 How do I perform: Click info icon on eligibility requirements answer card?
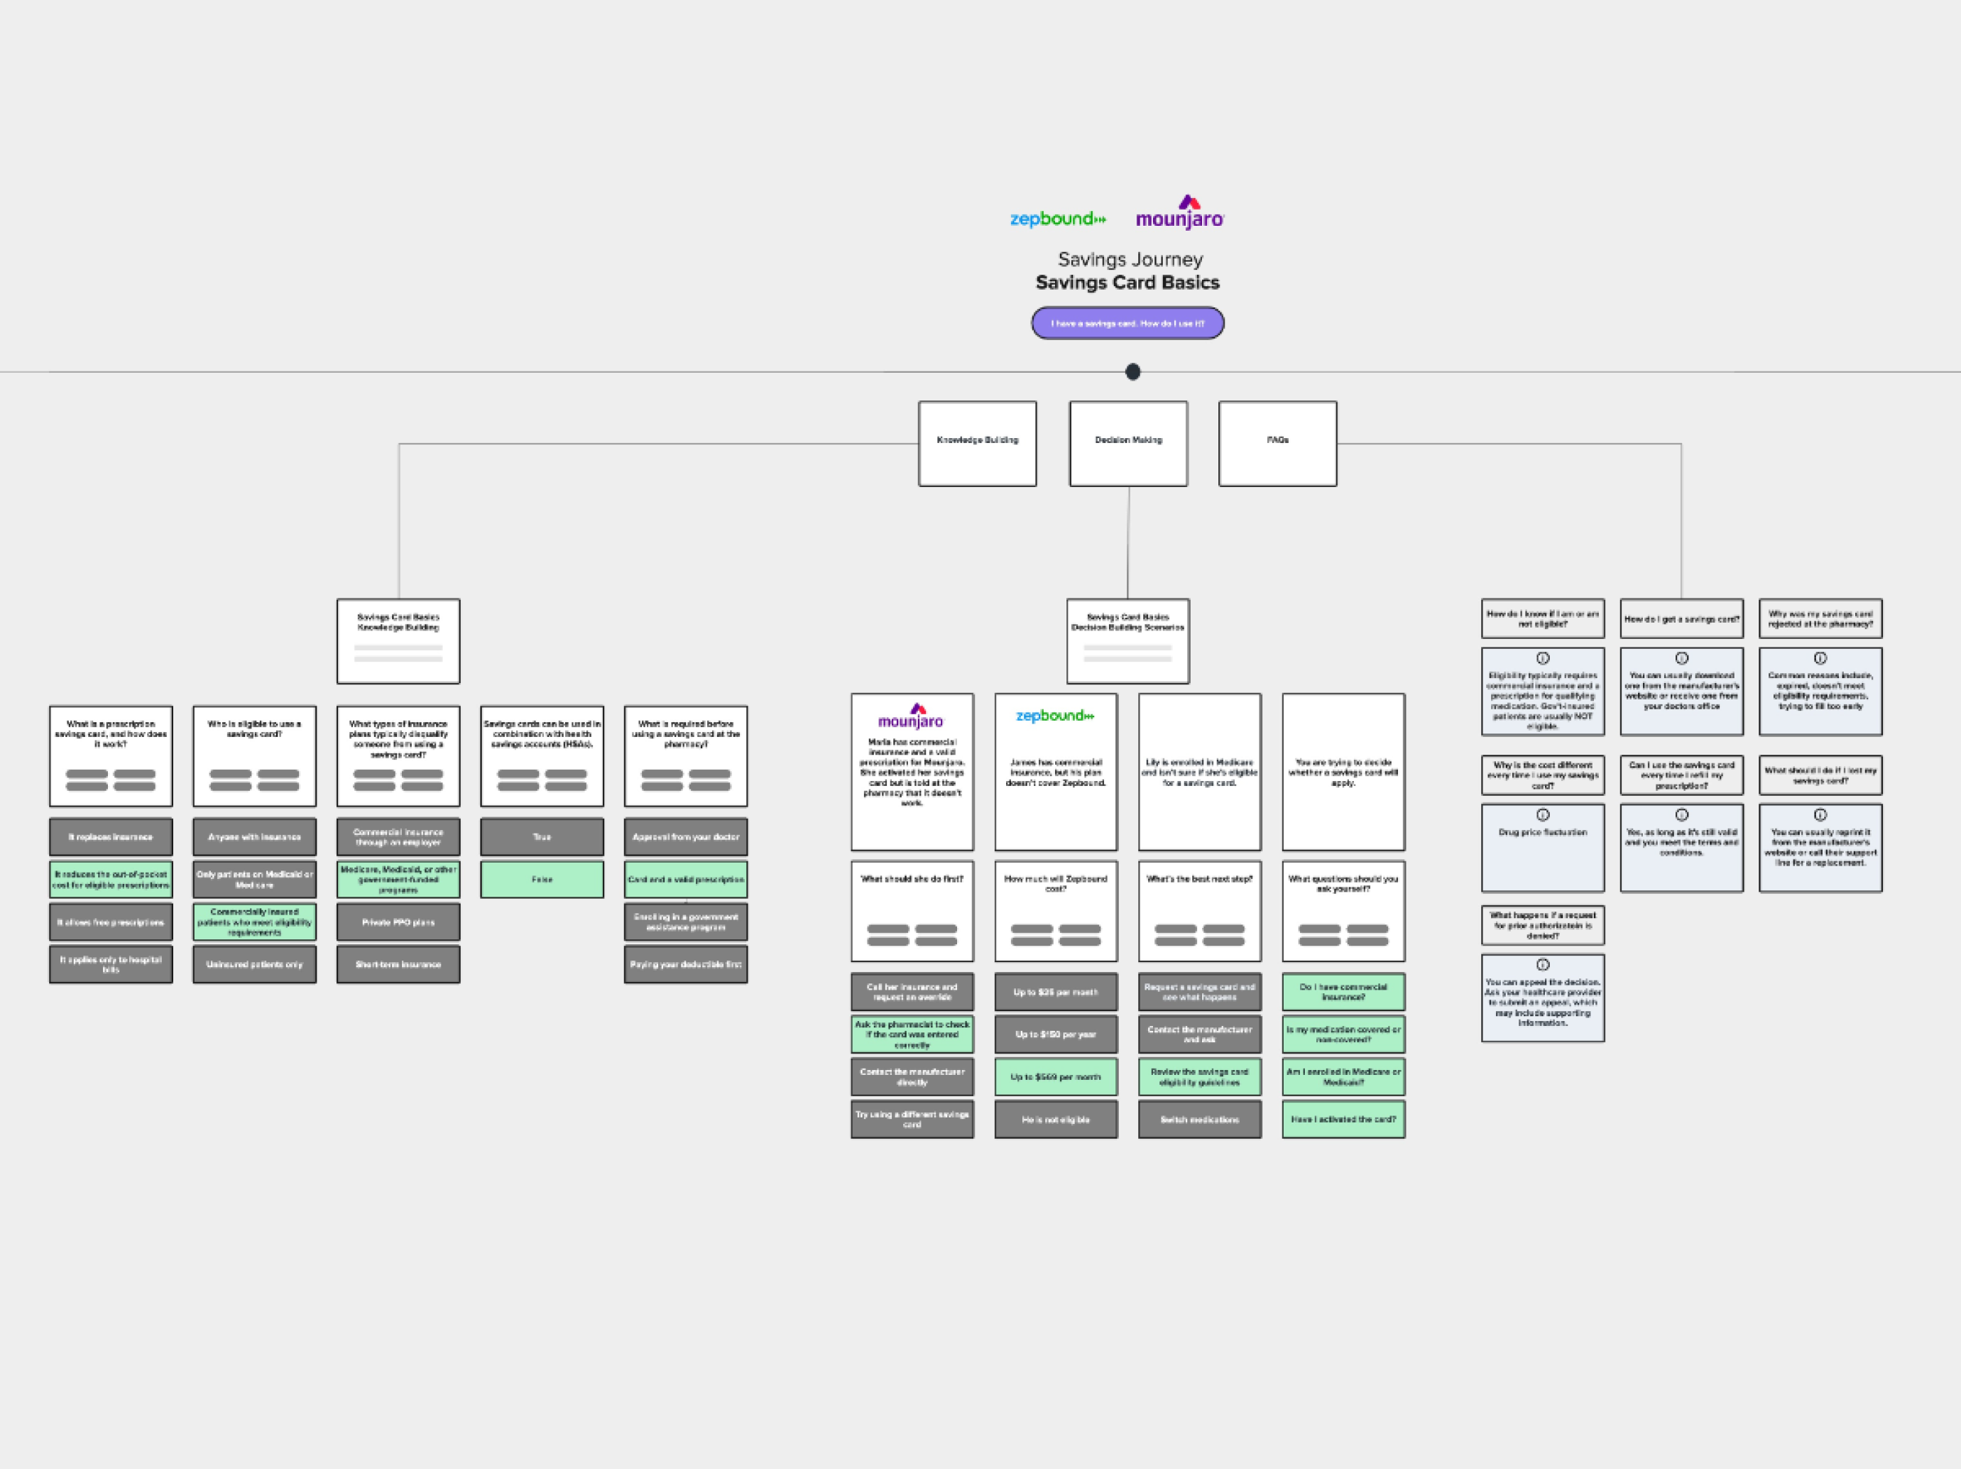[x=1543, y=659]
